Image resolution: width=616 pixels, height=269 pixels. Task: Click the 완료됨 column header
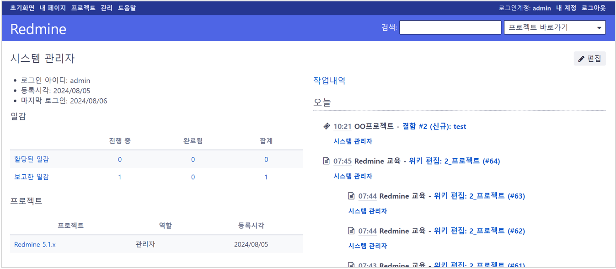(193, 141)
